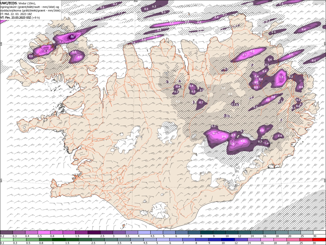Click the deep blue bottom-row swatch labeled 10

tap(228, 239)
